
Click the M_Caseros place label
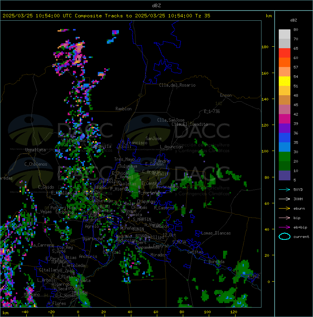(164, 207)
